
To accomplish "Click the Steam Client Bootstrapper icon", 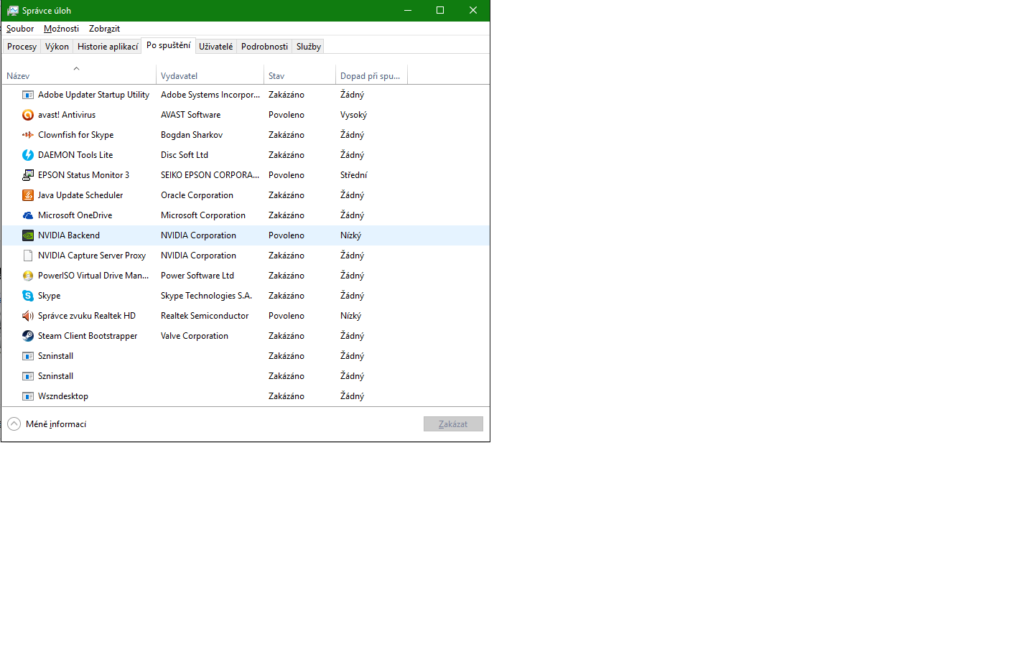I will point(28,336).
